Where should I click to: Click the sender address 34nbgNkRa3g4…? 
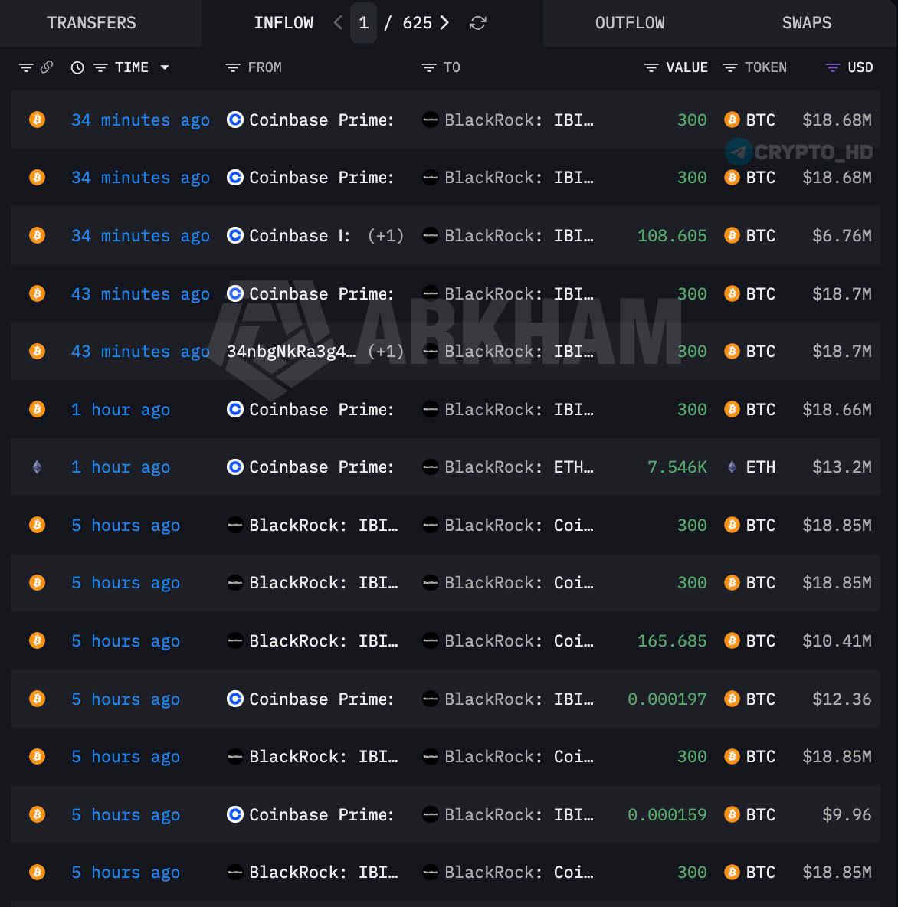291,351
